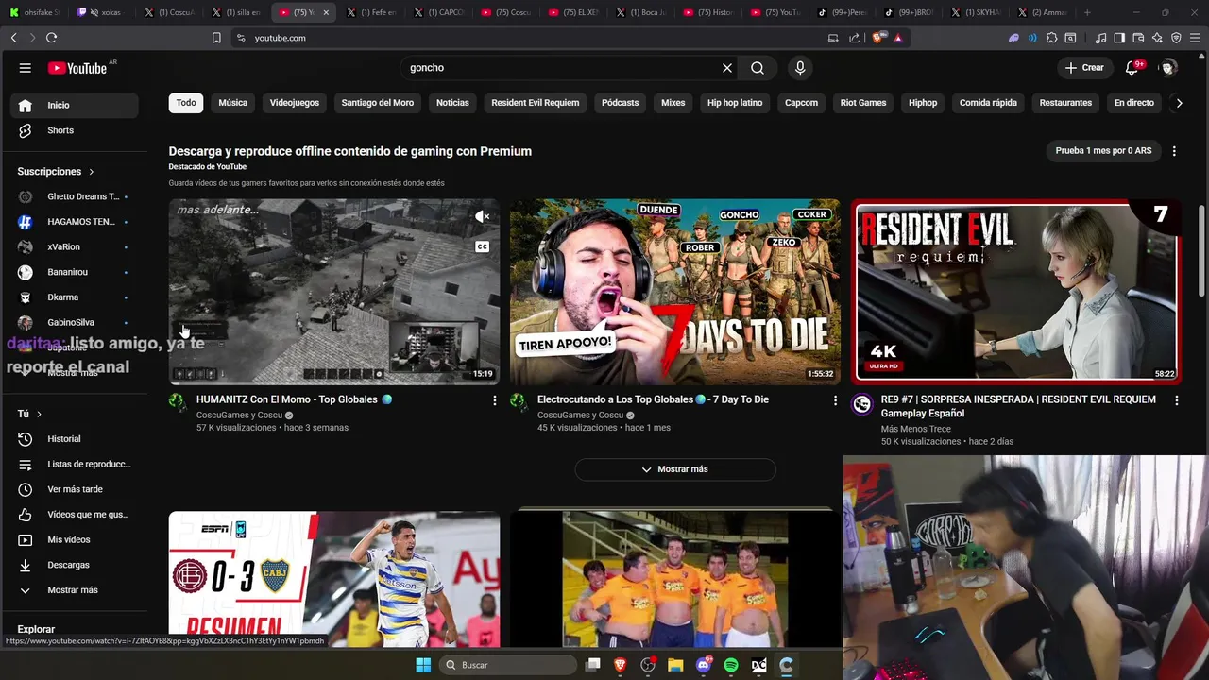
Task: Open the browser main hamburger menu
Action: pos(1195,38)
